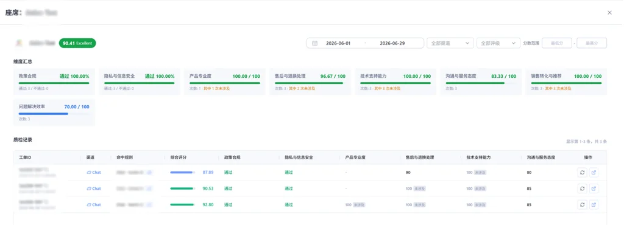Click 隐私与信息安全 通过 in the 90.53 row
This screenshot has width=624, height=225.
point(288,189)
